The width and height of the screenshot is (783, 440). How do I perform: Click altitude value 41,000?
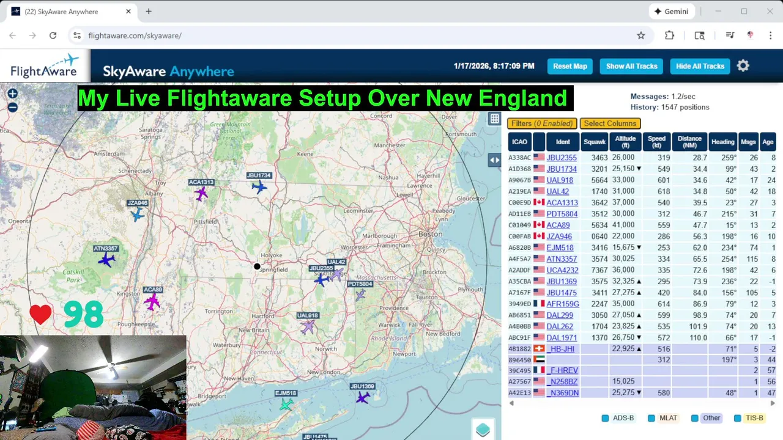[x=625, y=225]
